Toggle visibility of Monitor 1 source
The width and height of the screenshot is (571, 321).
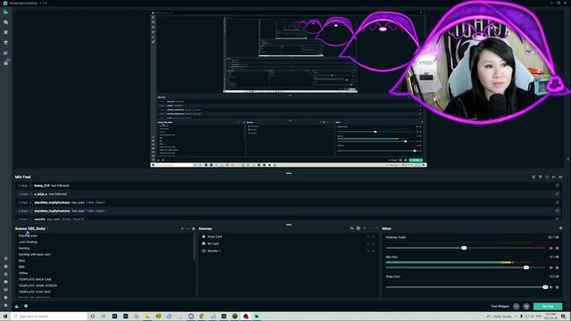pyautogui.click(x=373, y=251)
